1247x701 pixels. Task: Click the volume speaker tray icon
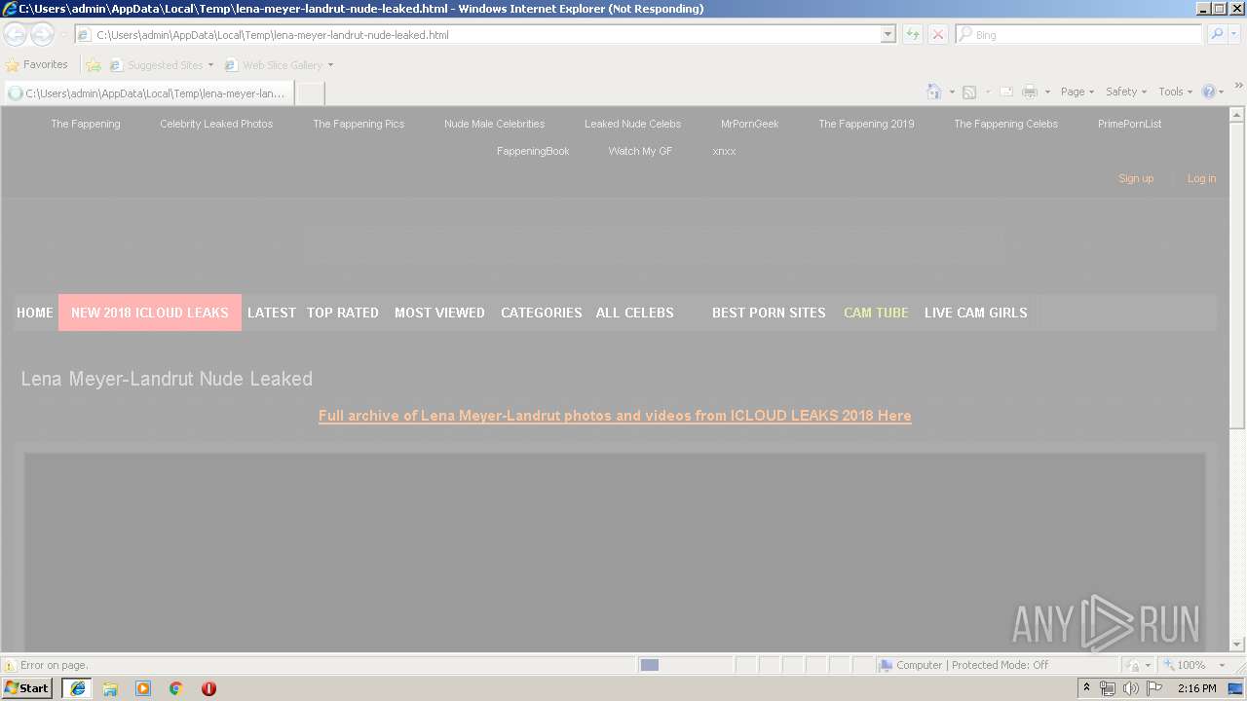click(1131, 688)
